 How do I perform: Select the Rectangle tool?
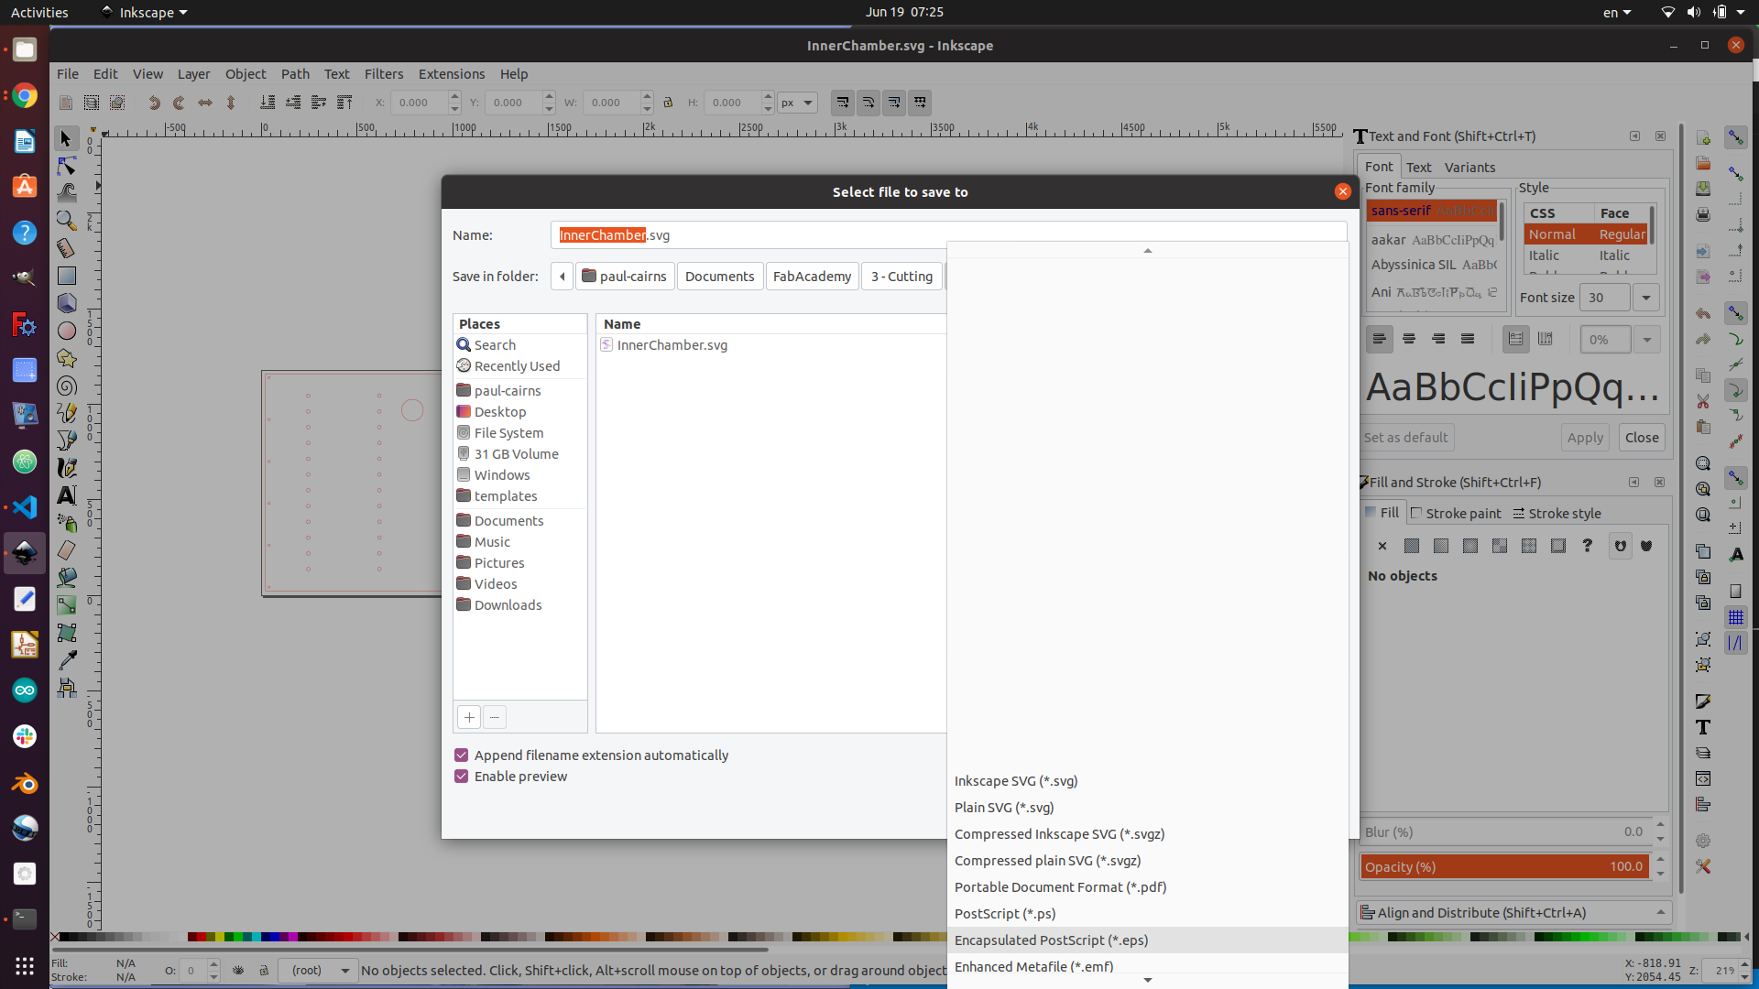[x=66, y=276]
